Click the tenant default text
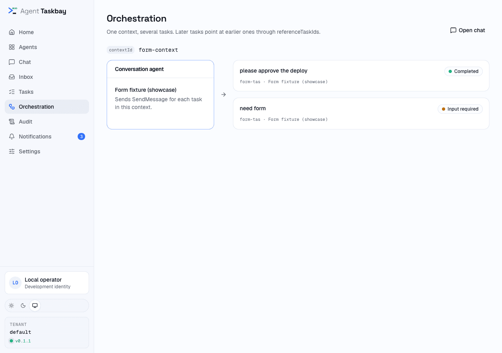This screenshot has width=502, height=353. pyautogui.click(x=20, y=332)
